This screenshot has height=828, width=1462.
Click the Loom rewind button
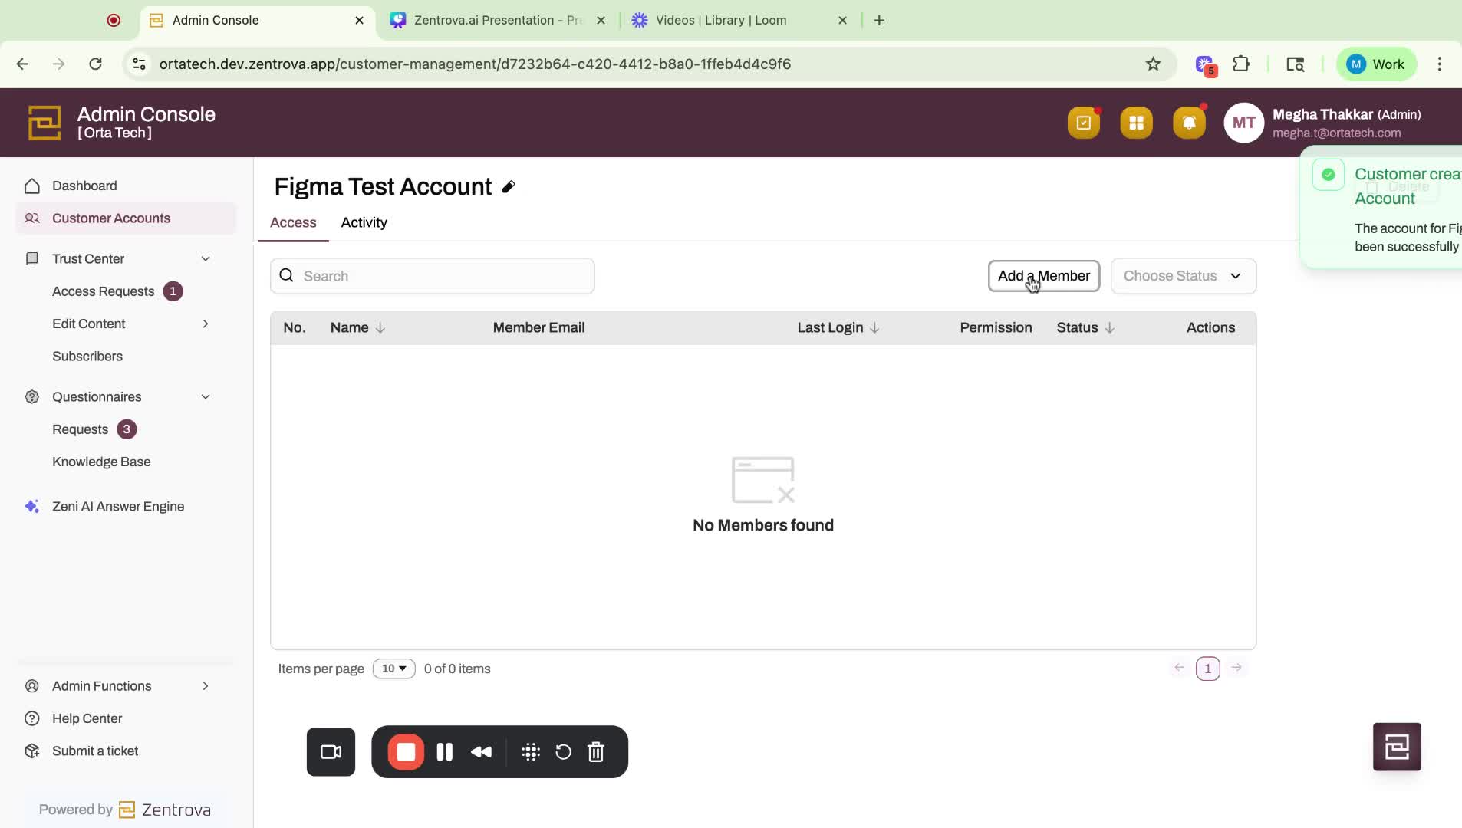(x=481, y=752)
